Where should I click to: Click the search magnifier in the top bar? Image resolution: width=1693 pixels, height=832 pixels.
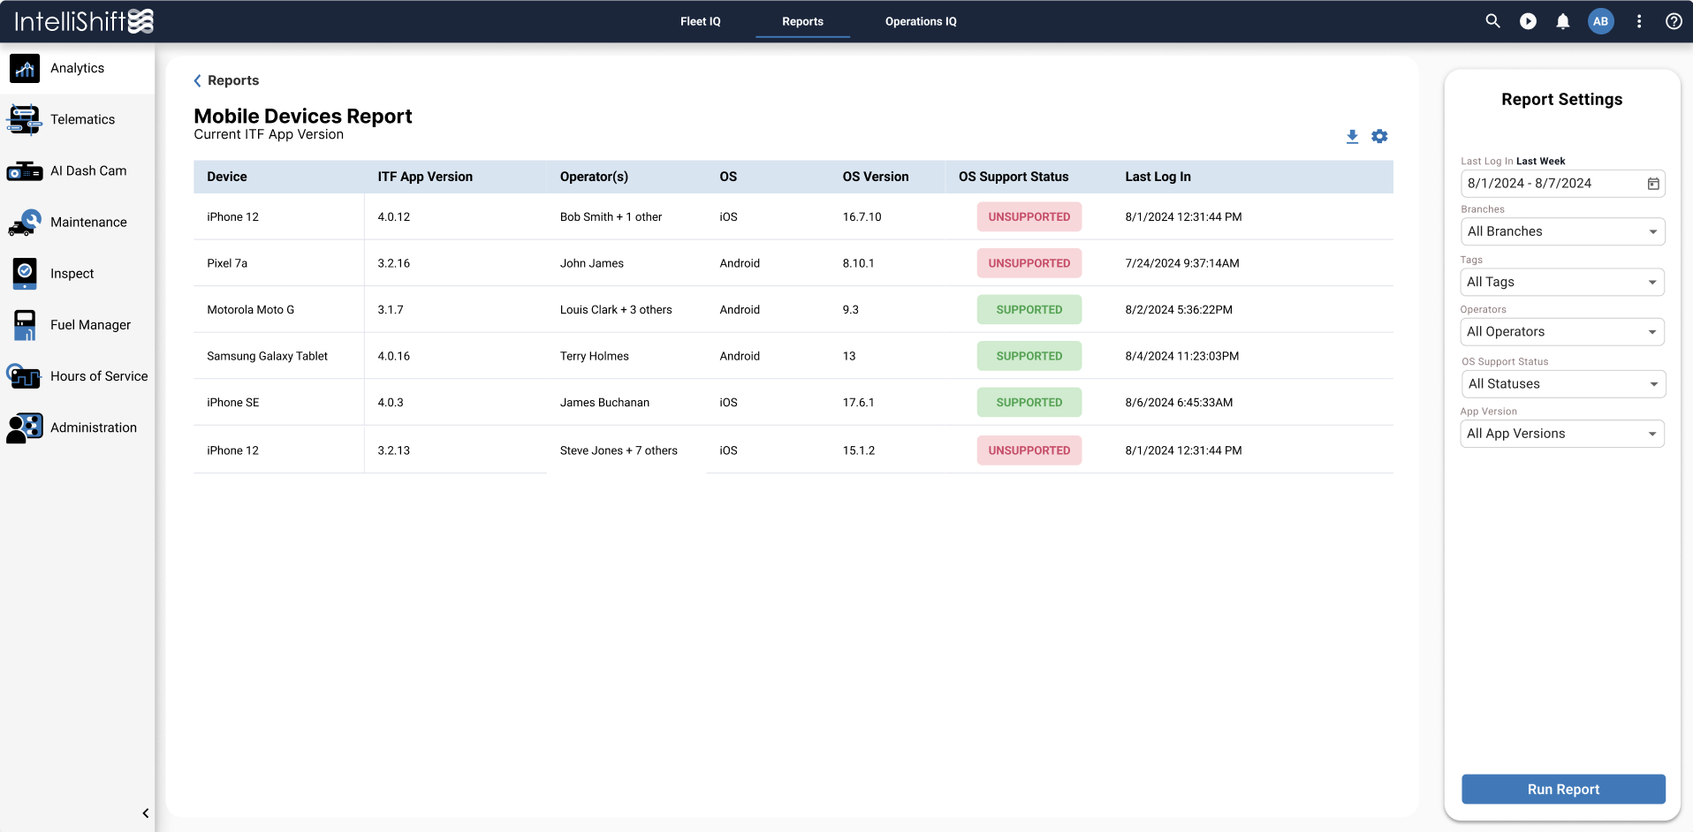tap(1492, 21)
